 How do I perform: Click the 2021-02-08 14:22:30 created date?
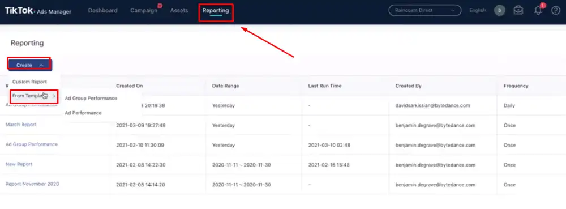(x=141, y=165)
